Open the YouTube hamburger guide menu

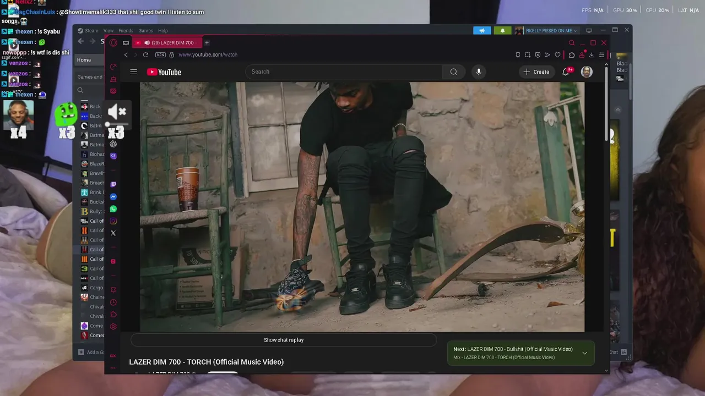(133, 72)
